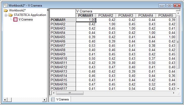Select cell 0,54 in row POMIAR17

[x=126, y=89]
